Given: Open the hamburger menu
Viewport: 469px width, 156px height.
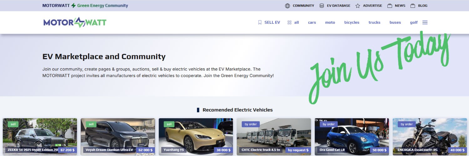Looking at the screenshot, I should coord(425,22).
